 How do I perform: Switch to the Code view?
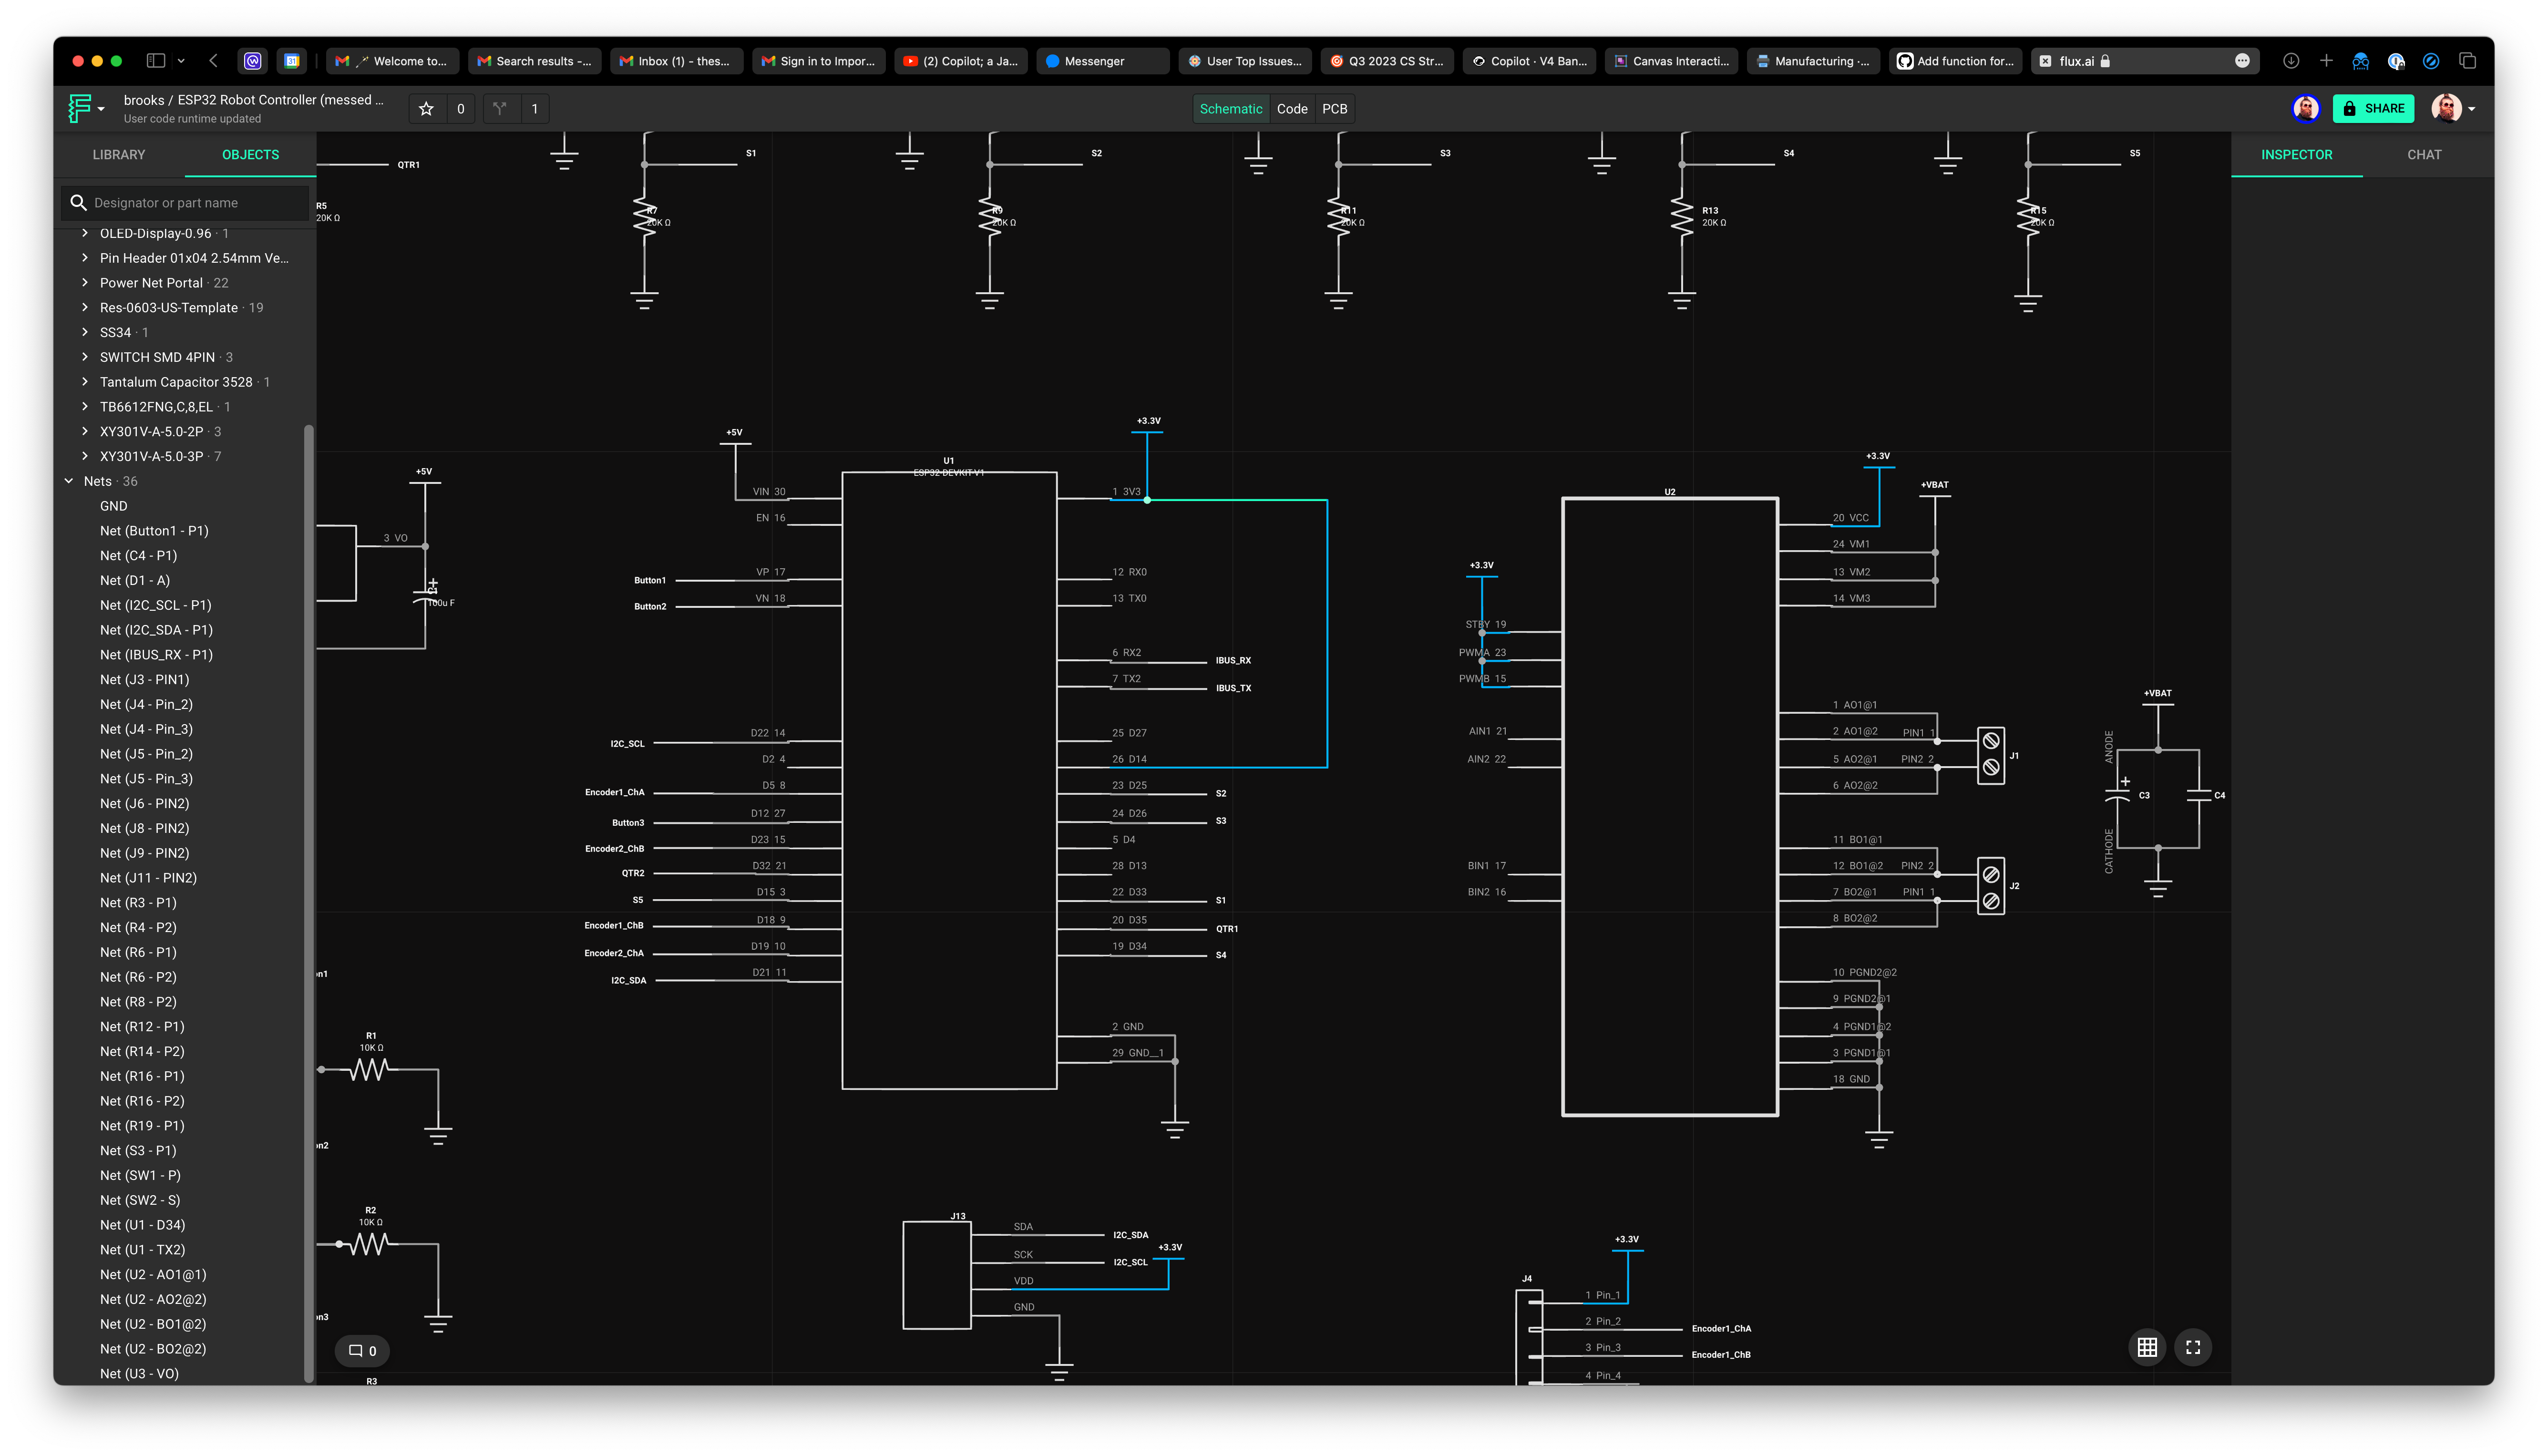point(1292,109)
